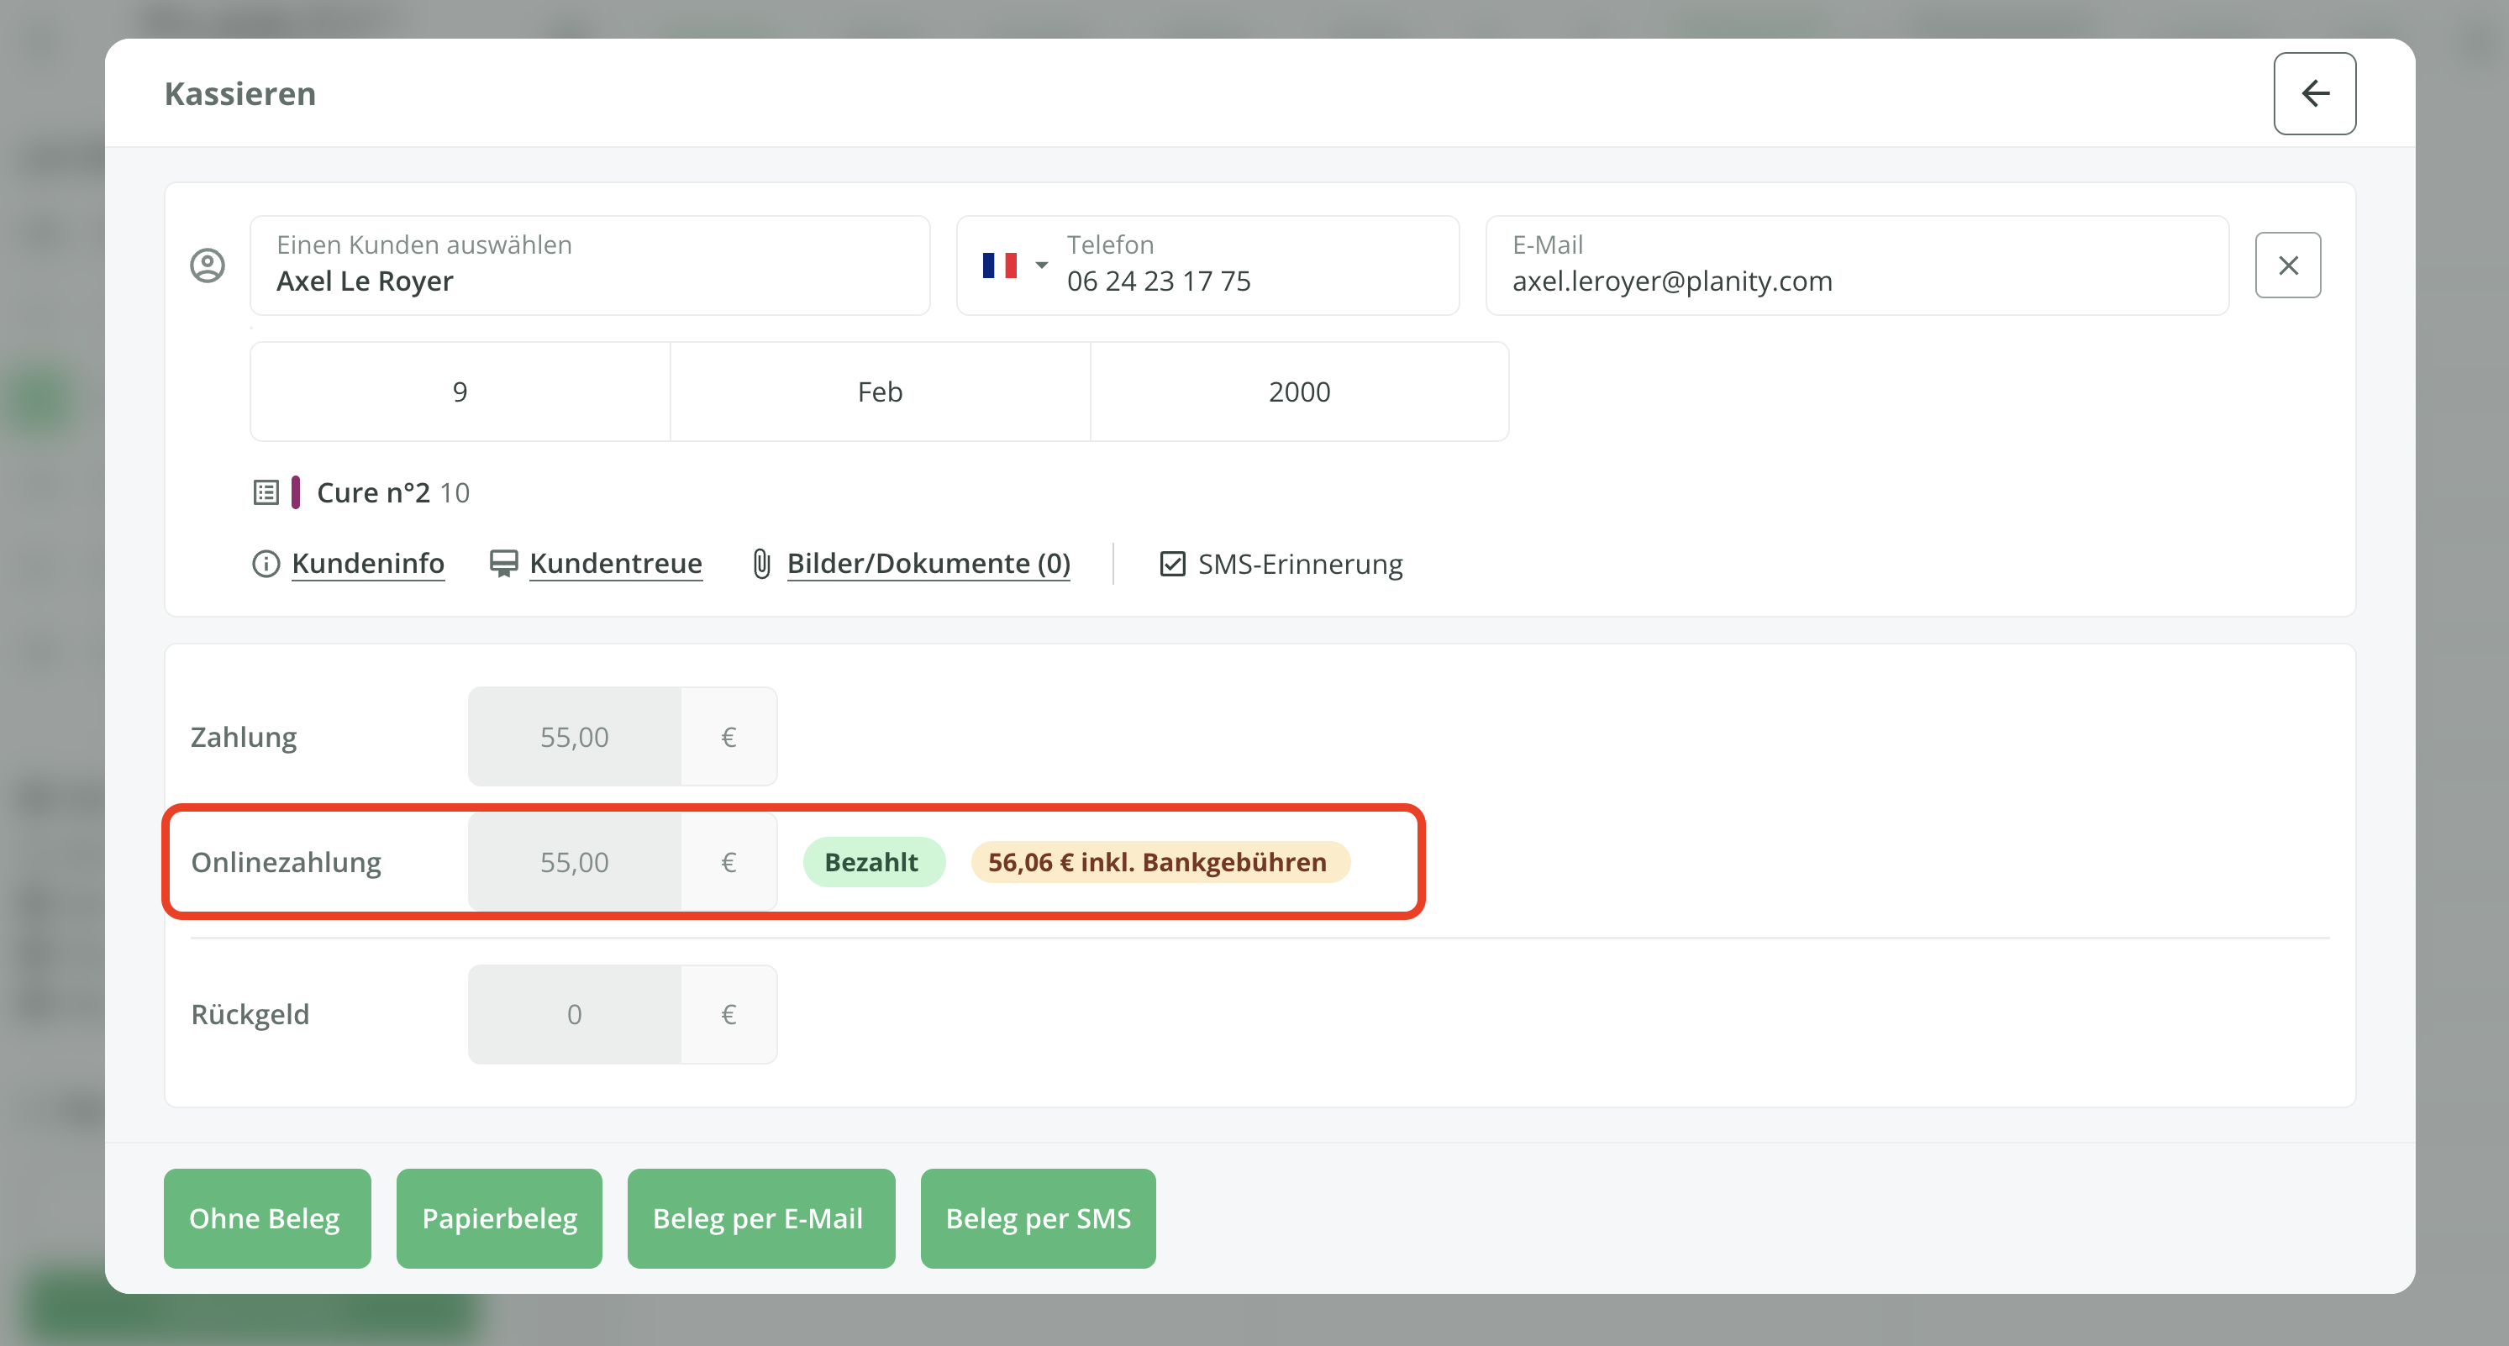Click the list icon beside Cure n°2
The image size is (2509, 1346).
coord(266,493)
